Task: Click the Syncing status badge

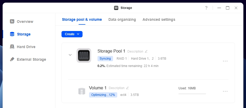Action: click(105, 59)
